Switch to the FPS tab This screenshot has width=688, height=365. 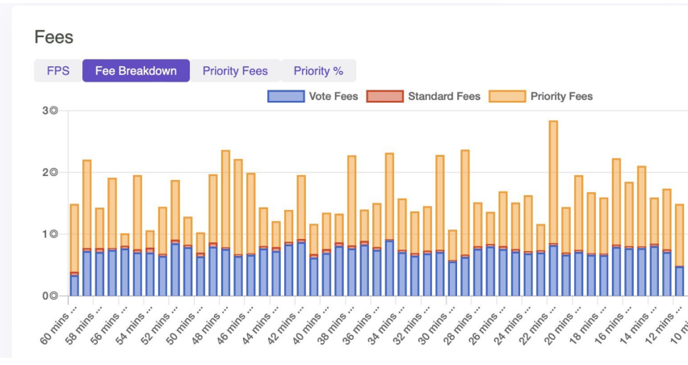[x=58, y=71]
